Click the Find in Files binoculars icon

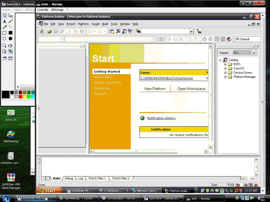[138, 31]
